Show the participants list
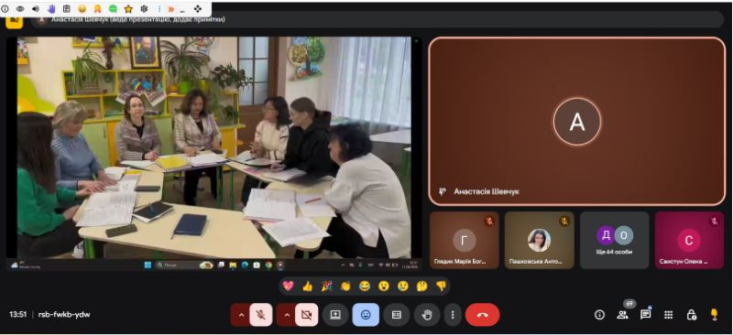The width and height of the screenshot is (733, 335). click(622, 315)
